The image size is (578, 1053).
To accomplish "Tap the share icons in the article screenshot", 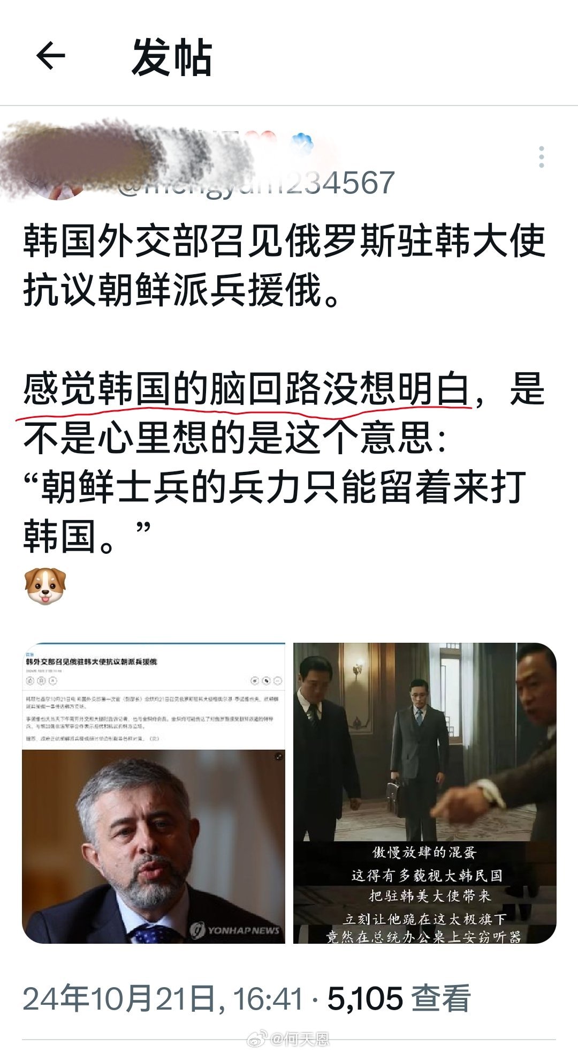I will pos(266,681).
